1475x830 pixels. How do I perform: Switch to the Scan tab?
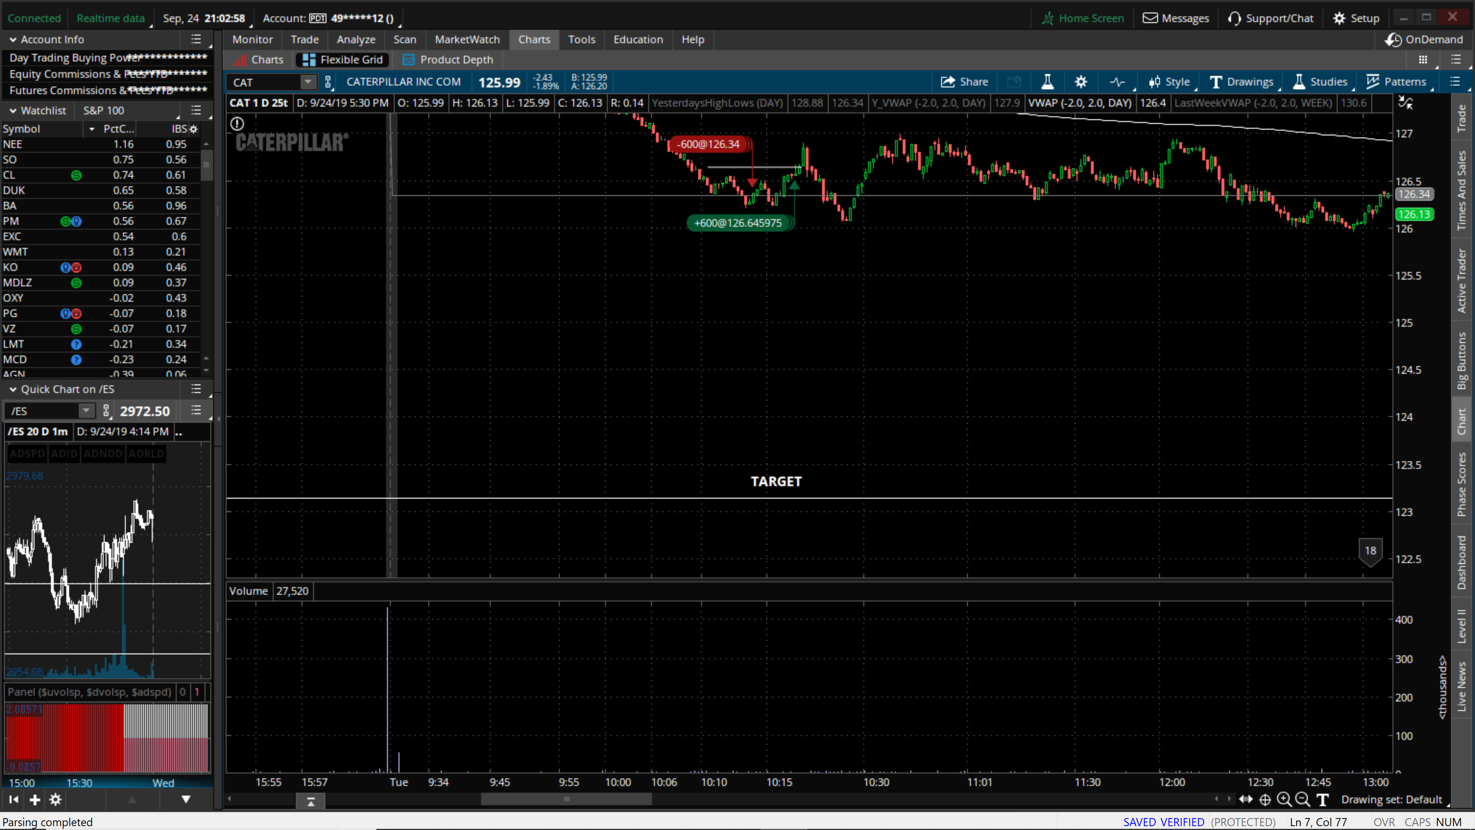click(x=405, y=40)
